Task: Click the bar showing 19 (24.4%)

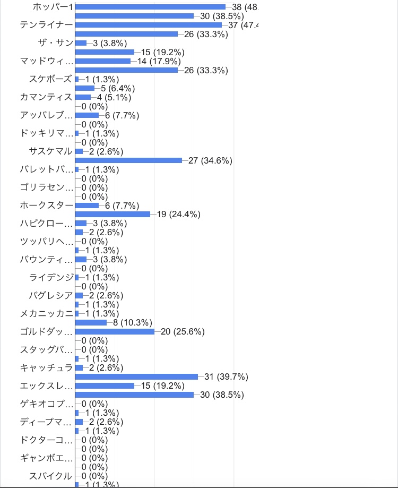Action: [x=113, y=215]
